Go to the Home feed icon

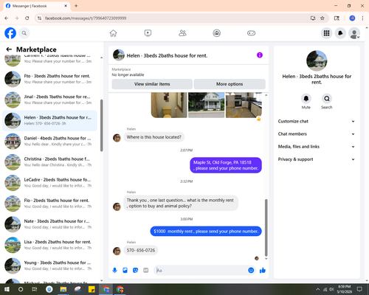point(113,33)
